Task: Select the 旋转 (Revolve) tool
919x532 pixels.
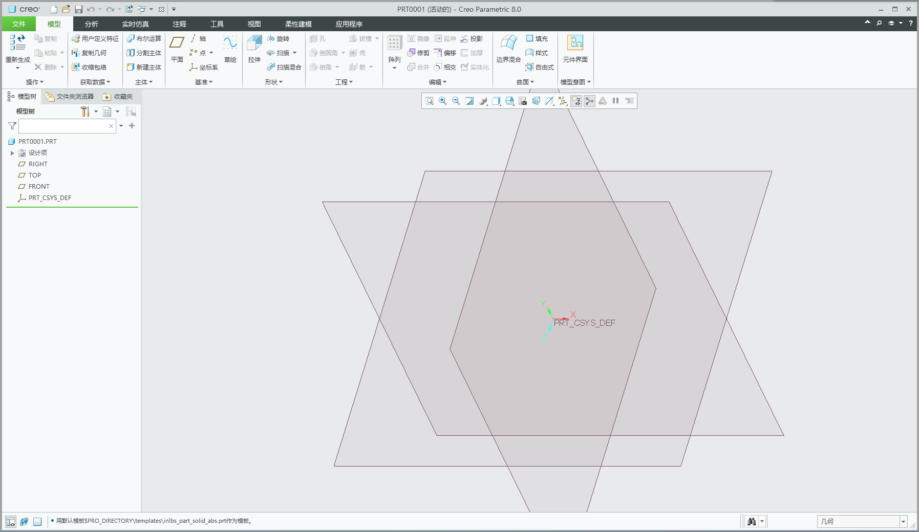Action: [281, 38]
